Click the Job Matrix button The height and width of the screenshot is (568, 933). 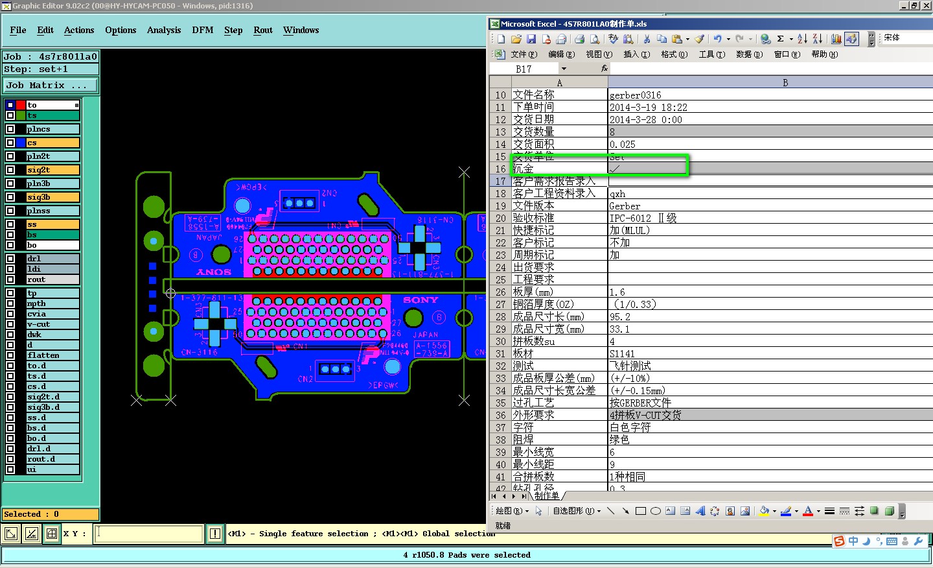click(51, 85)
